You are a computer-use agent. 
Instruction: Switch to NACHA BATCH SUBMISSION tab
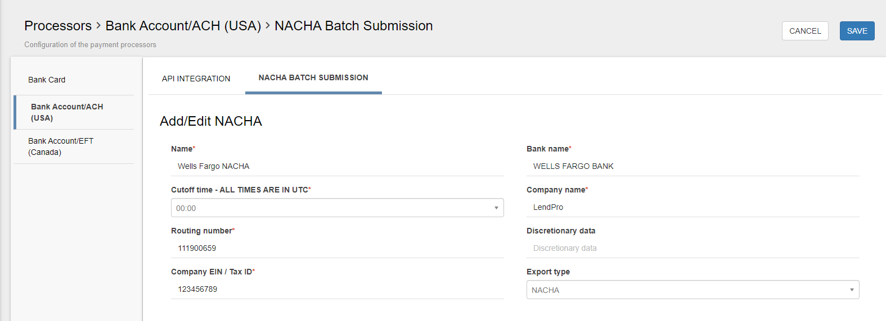click(x=313, y=77)
